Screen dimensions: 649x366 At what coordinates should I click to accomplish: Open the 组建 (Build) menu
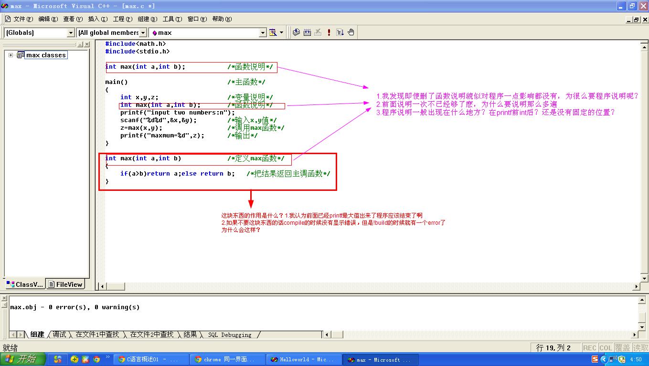pos(148,19)
